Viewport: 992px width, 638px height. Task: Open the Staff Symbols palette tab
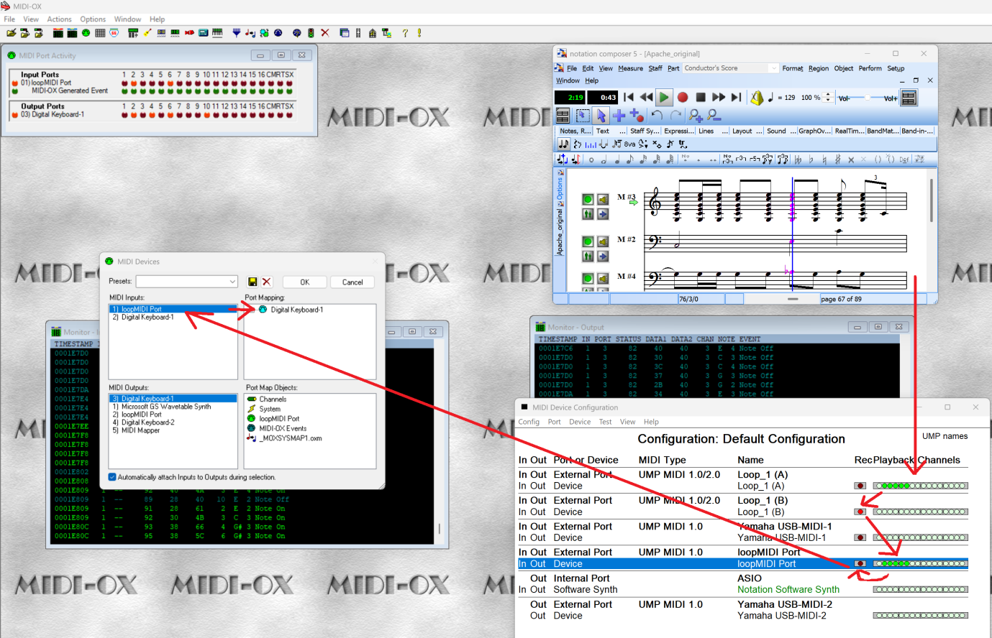point(644,131)
